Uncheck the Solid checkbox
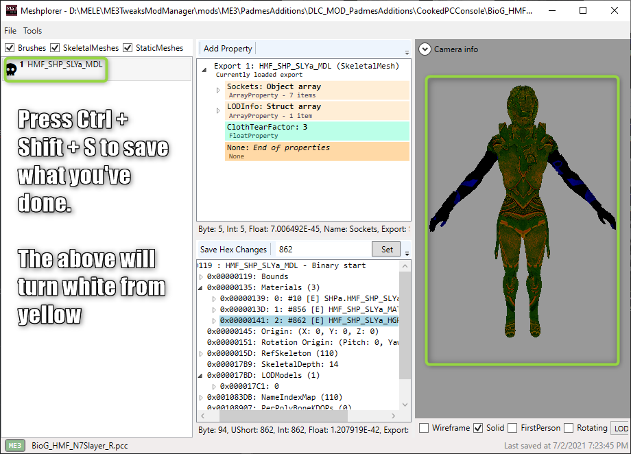The height and width of the screenshot is (454, 631). click(x=477, y=428)
